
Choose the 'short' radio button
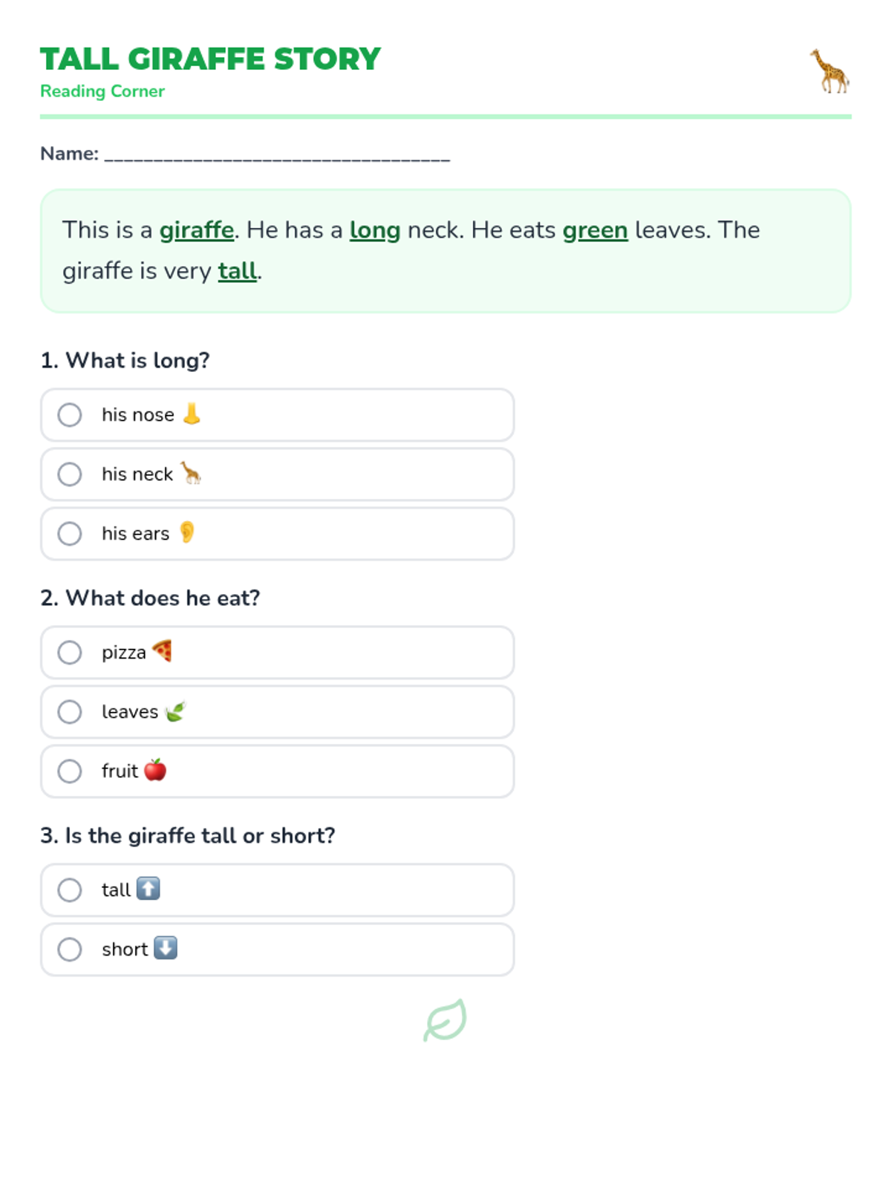click(x=70, y=949)
